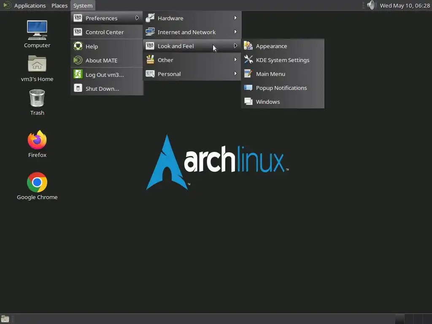Viewport: 432px width, 324px height.
Task: Open the Computer desktop icon
Action: coord(37,30)
